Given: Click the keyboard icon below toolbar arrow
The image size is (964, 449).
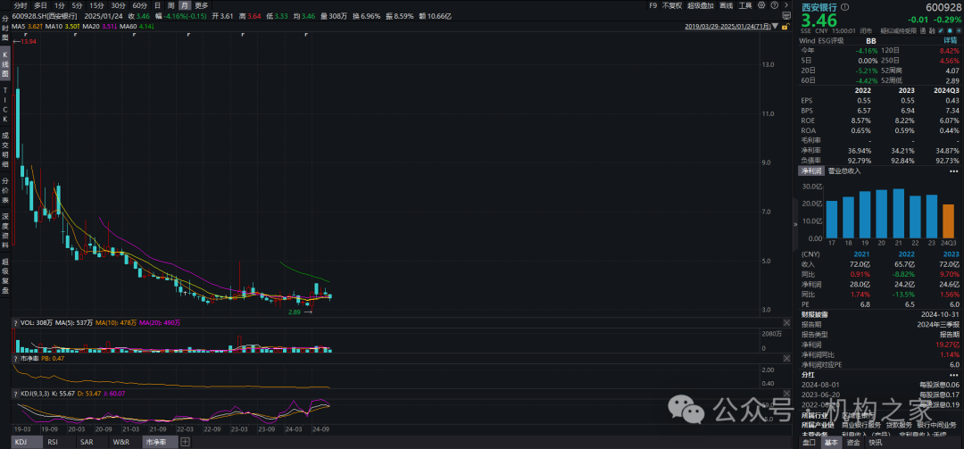Looking at the screenshot, I should [x=785, y=17].
